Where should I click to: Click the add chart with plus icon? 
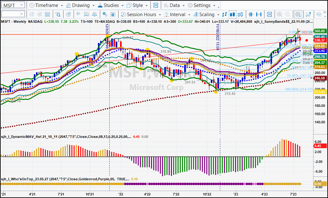(x=308, y=15)
